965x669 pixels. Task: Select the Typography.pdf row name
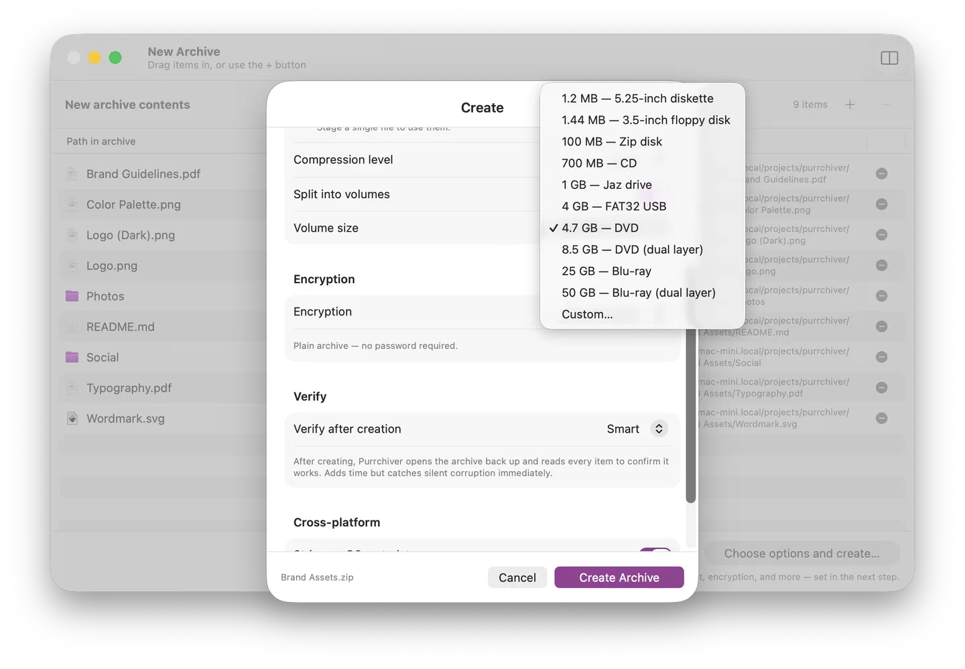[129, 388]
